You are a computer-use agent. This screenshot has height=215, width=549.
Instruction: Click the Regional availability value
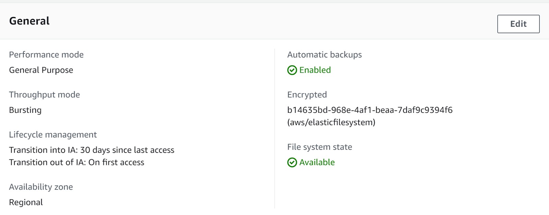point(26,202)
